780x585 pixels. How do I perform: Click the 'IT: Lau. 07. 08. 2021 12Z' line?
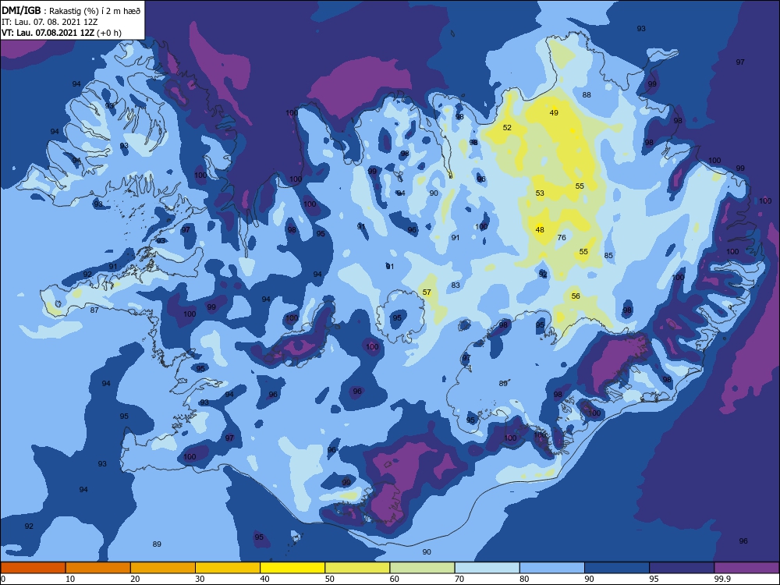50,22
